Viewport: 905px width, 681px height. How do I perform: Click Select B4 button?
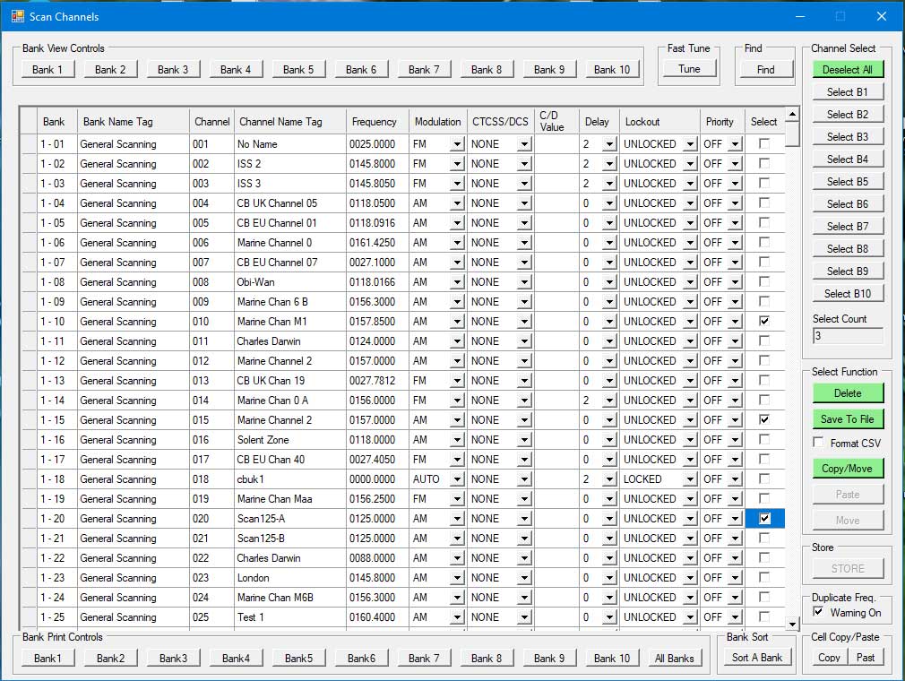pos(848,159)
